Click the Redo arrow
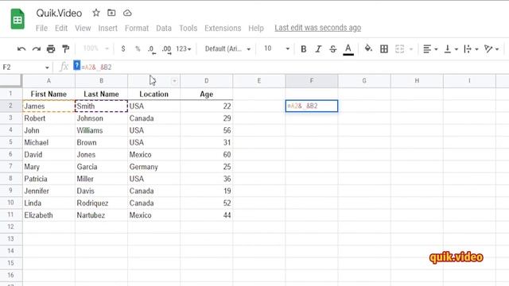The height and width of the screenshot is (286, 509). pos(37,49)
